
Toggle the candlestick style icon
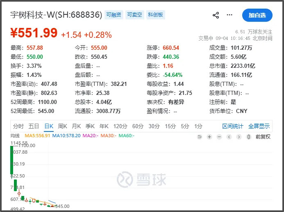249,137
